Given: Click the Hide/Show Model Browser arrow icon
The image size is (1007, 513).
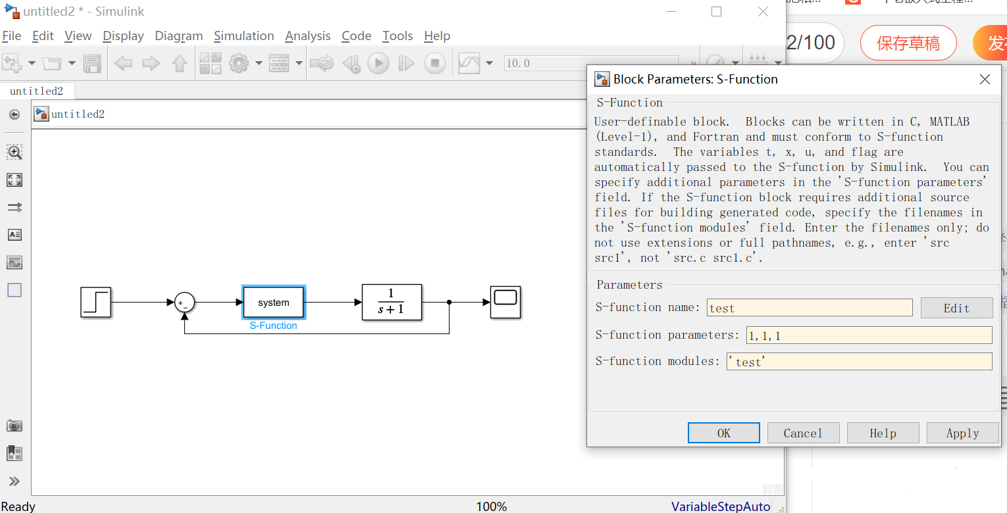Looking at the screenshot, I should click(x=14, y=114).
